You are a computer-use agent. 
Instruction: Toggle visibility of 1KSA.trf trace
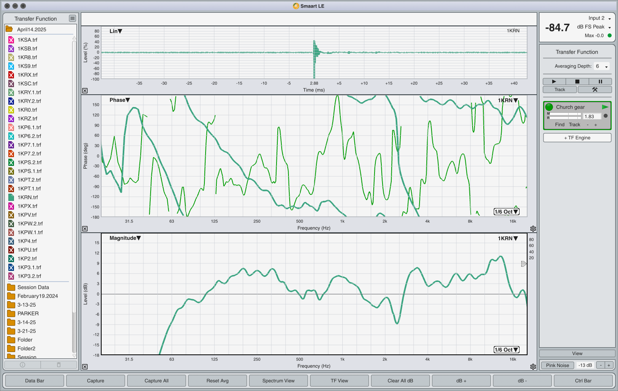pyautogui.click(x=11, y=40)
